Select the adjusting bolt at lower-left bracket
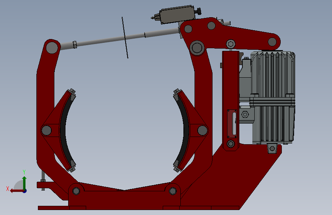Image resolution: width=332 pixels, height=215 pixels. pyautogui.click(x=43, y=181)
